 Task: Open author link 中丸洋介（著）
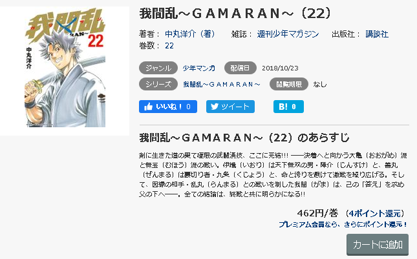point(192,34)
